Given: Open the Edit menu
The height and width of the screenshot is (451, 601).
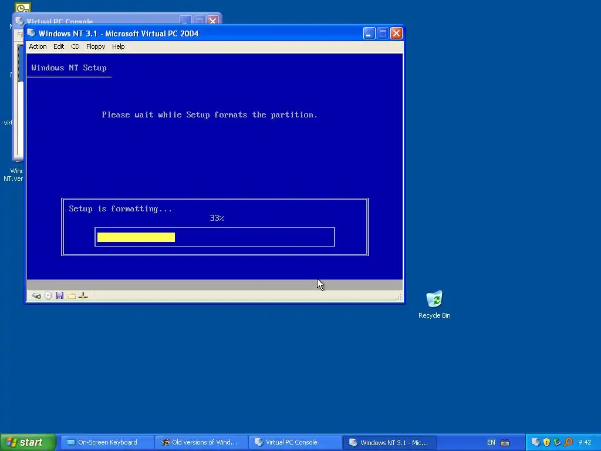Looking at the screenshot, I should point(59,46).
